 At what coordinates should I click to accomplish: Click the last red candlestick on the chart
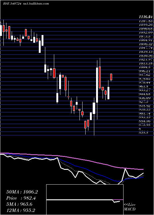tap(111, 77)
